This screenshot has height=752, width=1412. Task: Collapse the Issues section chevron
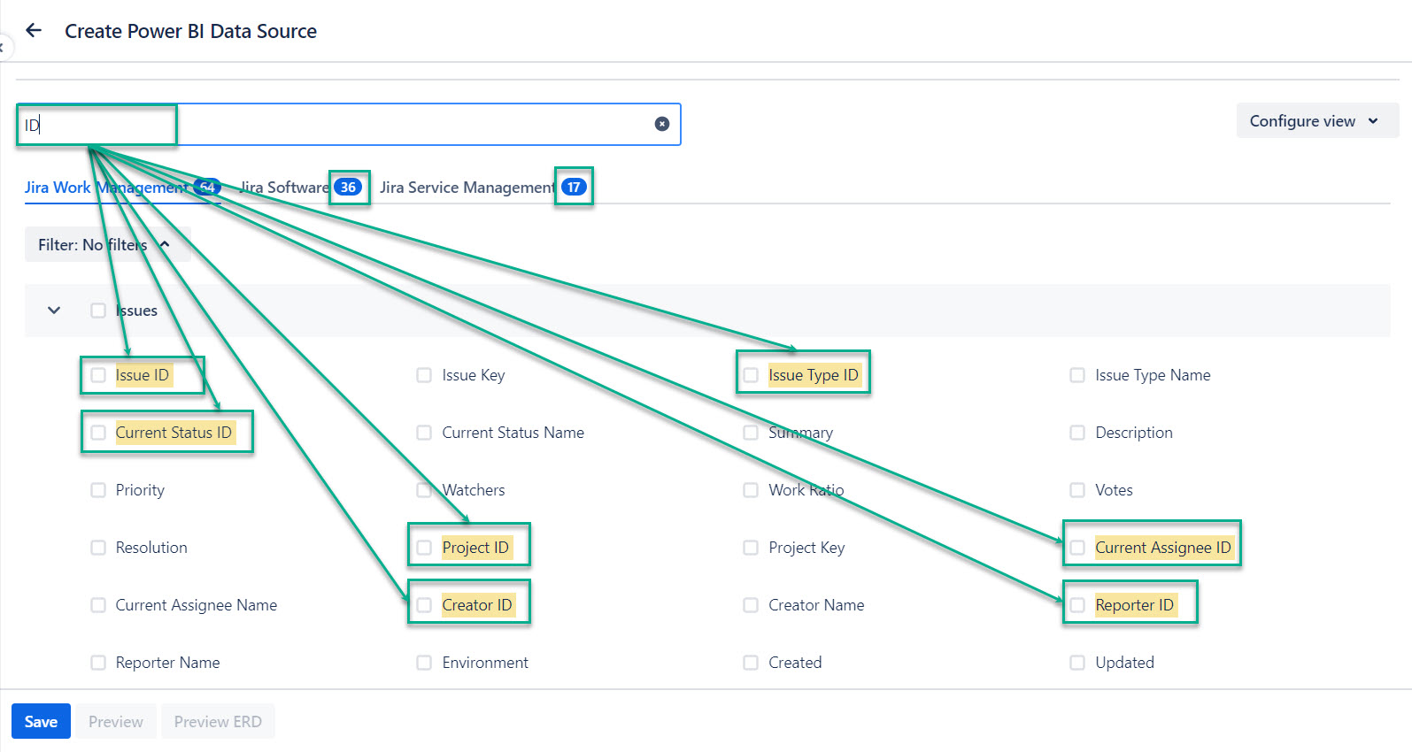coord(54,311)
